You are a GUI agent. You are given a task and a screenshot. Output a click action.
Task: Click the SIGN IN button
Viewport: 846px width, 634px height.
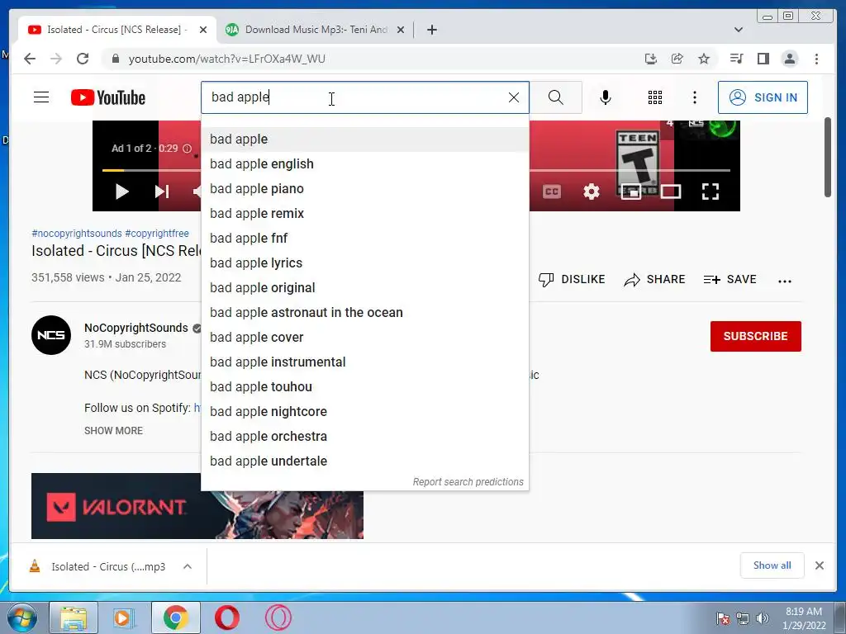coord(763,97)
